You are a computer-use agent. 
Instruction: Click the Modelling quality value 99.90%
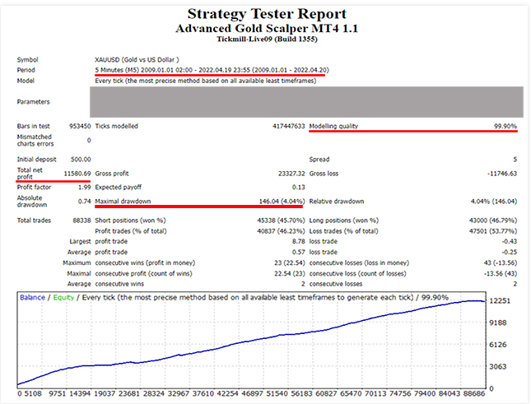click(x=505, y=126)
